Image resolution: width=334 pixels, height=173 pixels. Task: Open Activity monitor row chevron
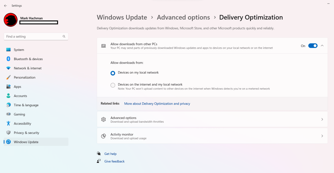click(322, 136)
